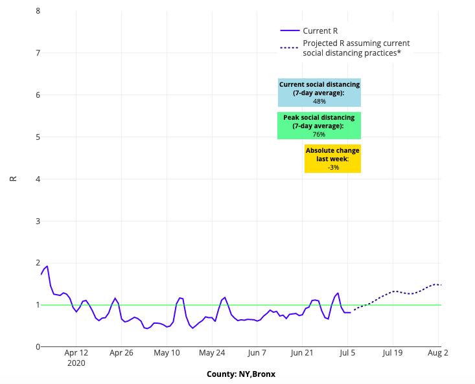Click the dotted line swatch in the legend
475x384 pixels.
click(290, 48)
